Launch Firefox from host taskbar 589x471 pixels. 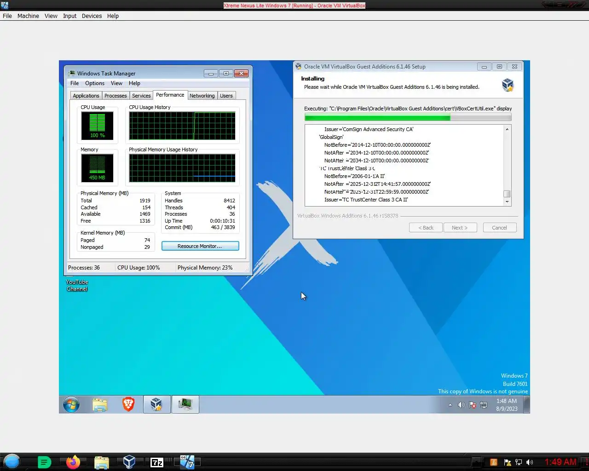click(x=73, y=462)
